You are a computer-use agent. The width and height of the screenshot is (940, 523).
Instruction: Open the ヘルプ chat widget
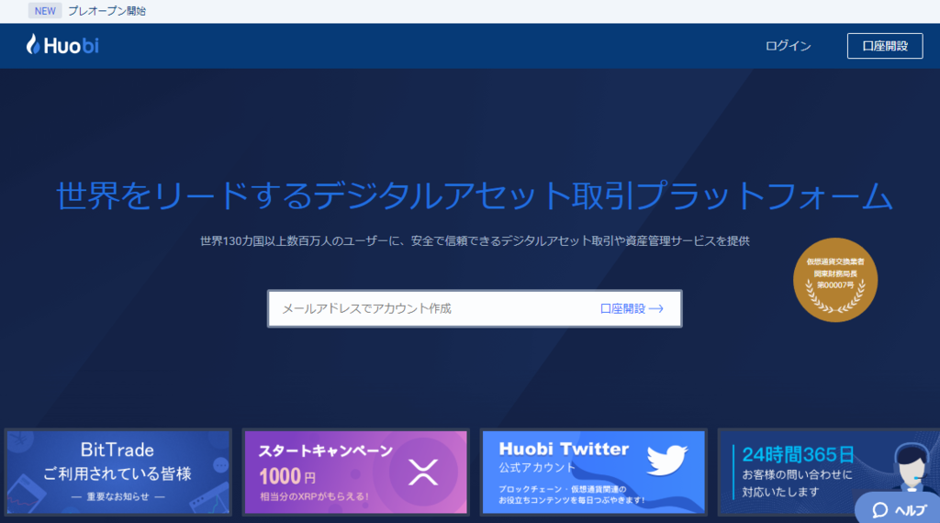[x=898, y=509]
